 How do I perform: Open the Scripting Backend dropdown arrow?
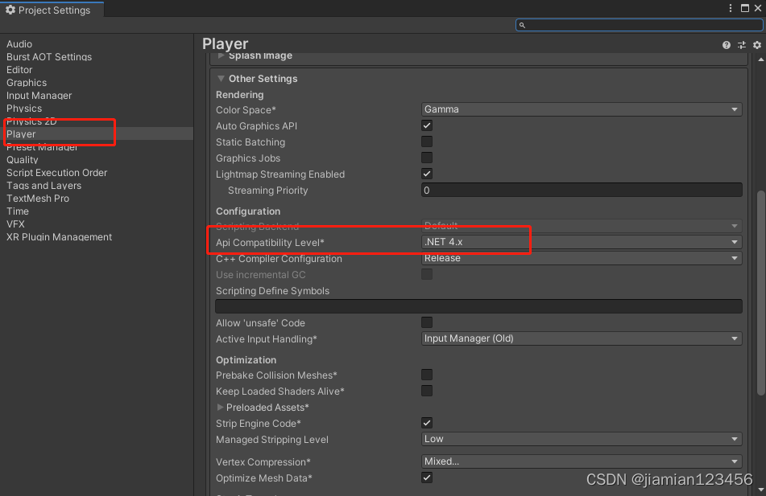(x=734, y=226)
